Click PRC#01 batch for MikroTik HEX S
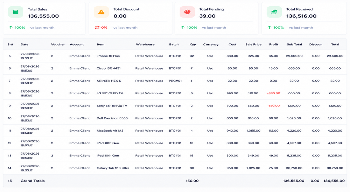The width and height of the screenshot is (350, 192). point(175,81)
